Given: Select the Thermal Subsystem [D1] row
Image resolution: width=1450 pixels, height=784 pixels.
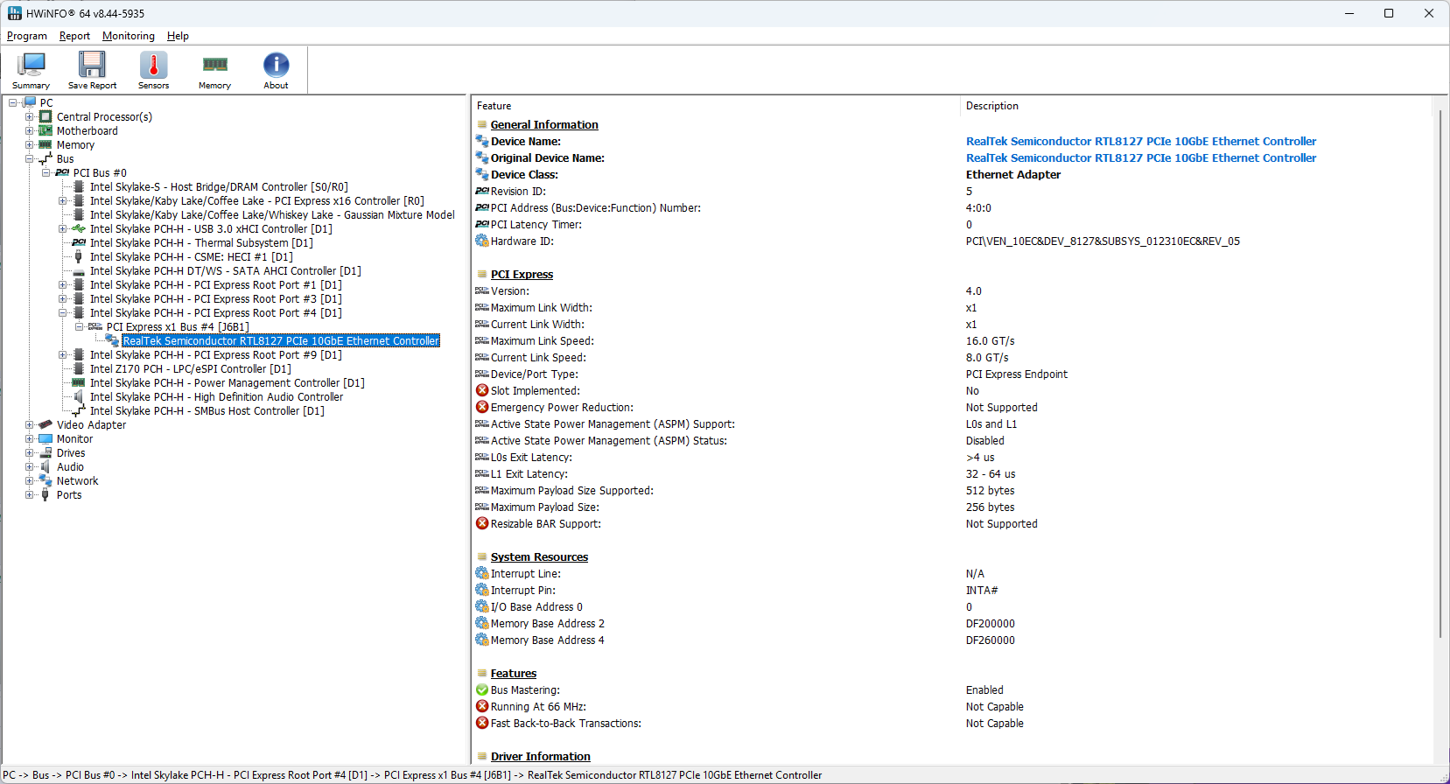Looking at the screenshot, I should [x=201, y=242].
